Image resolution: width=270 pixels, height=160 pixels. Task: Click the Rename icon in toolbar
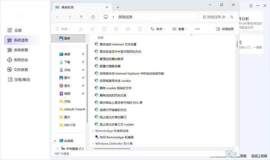pos(116,29)
